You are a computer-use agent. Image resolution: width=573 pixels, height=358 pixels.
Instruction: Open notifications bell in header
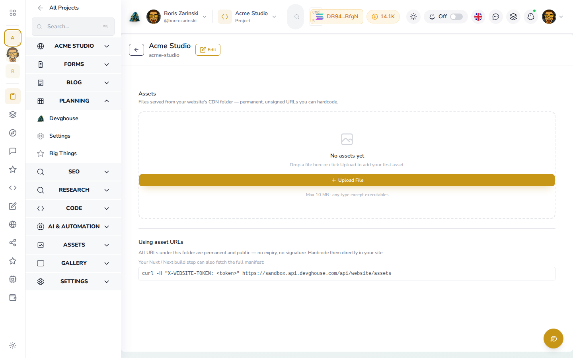531,17
